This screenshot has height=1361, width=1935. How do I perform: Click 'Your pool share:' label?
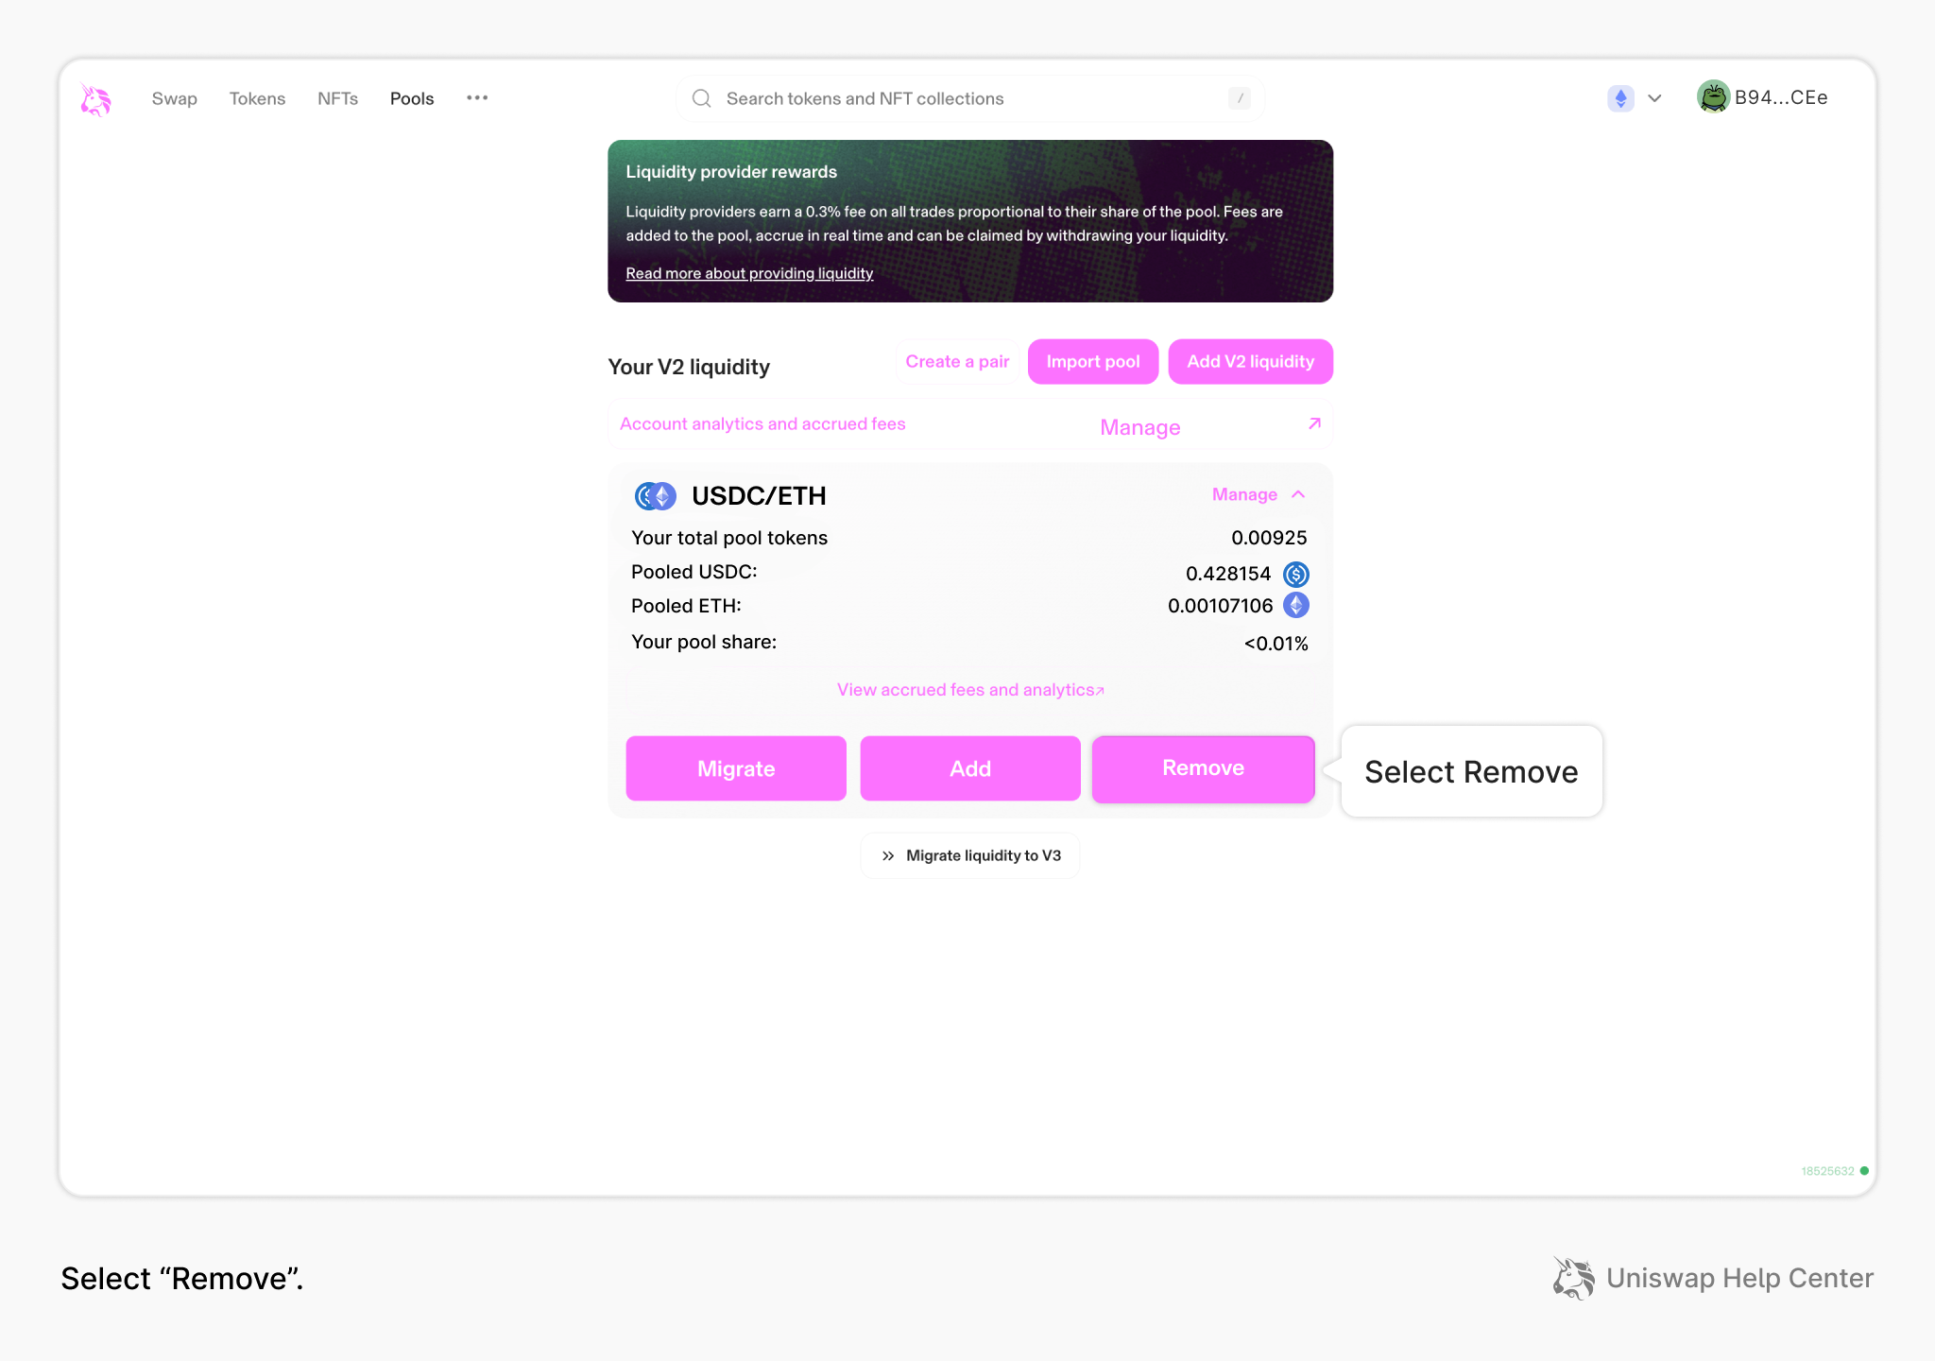pos(704,642)
